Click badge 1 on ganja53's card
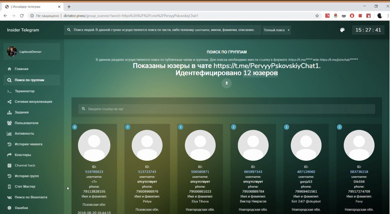Image resolution: width=390 pixels, height=214 pixels. [x=286, y=127]
